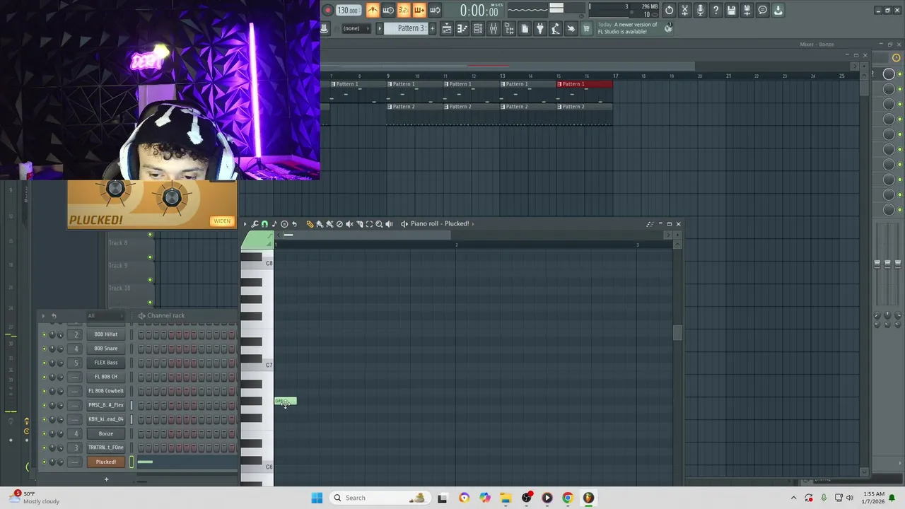
Task: Add new pattern with the plus button
Action: (432, 28)
